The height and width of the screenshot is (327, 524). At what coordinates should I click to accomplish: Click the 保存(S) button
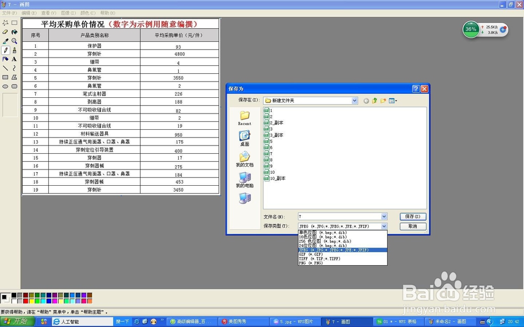click(413, 217)
